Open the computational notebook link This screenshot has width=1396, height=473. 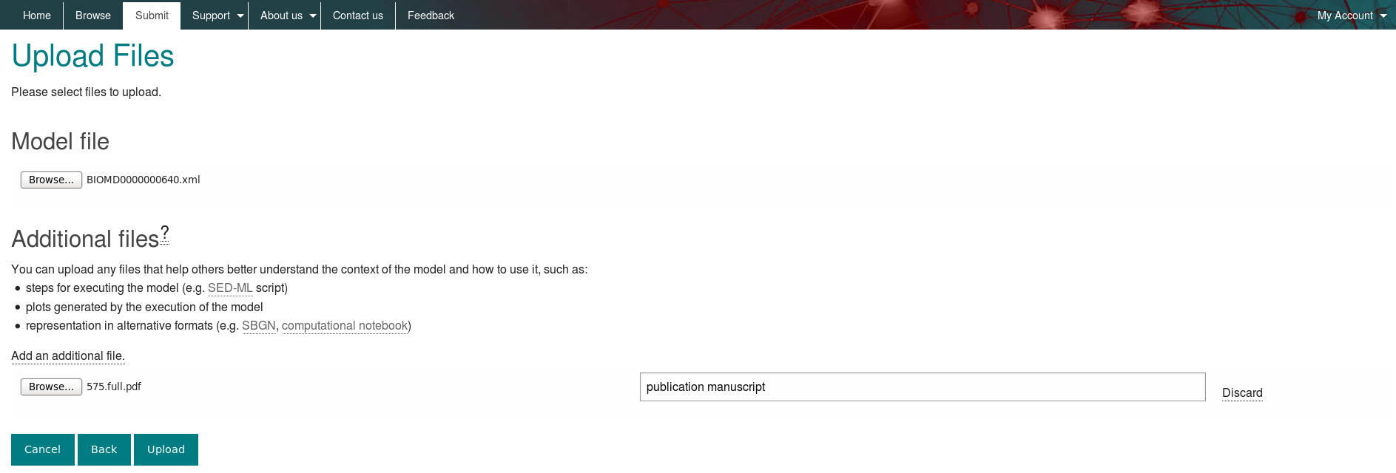tap(345, 326)
